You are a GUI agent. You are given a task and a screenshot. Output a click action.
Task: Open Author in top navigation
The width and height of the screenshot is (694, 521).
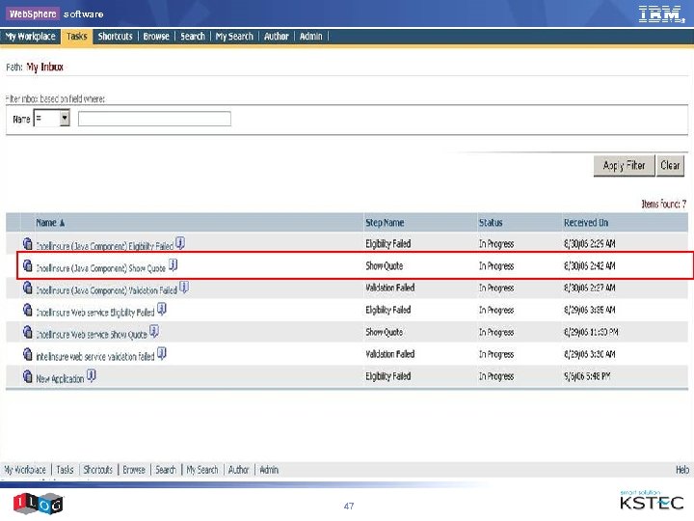pyautogui.click(x=277, y=37)
